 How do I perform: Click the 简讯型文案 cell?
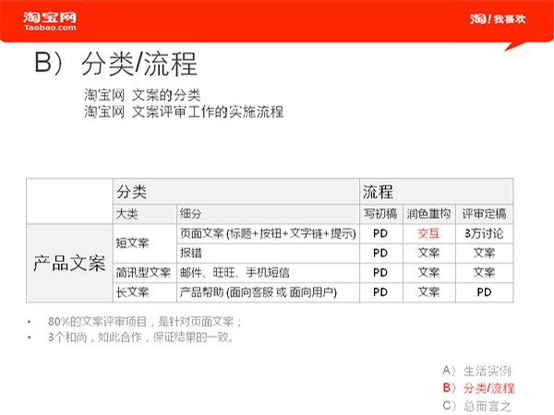(x=145, y=273)
